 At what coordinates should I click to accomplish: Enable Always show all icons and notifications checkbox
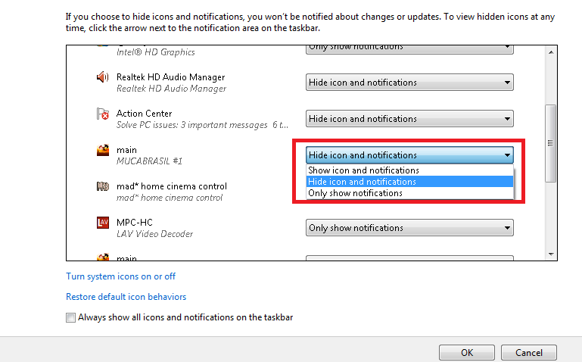[x=71, y=318]
